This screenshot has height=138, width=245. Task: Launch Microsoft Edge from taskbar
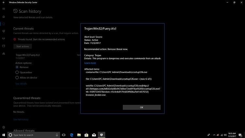pyautogui.click(x=72, y=135)
